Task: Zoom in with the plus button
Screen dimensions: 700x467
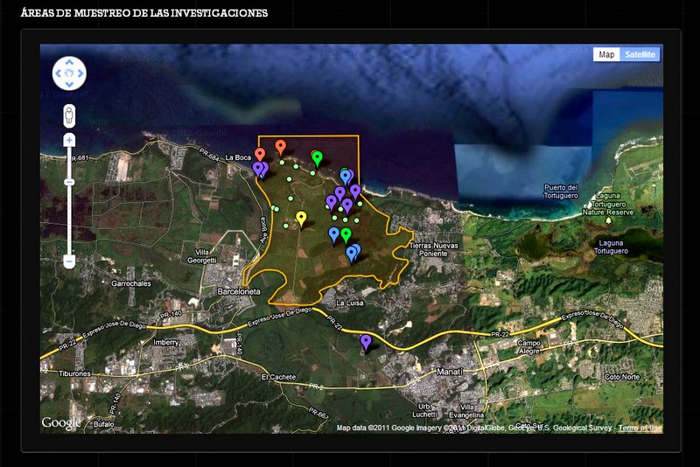Action: pyautogui.click(x=69, y=140)
